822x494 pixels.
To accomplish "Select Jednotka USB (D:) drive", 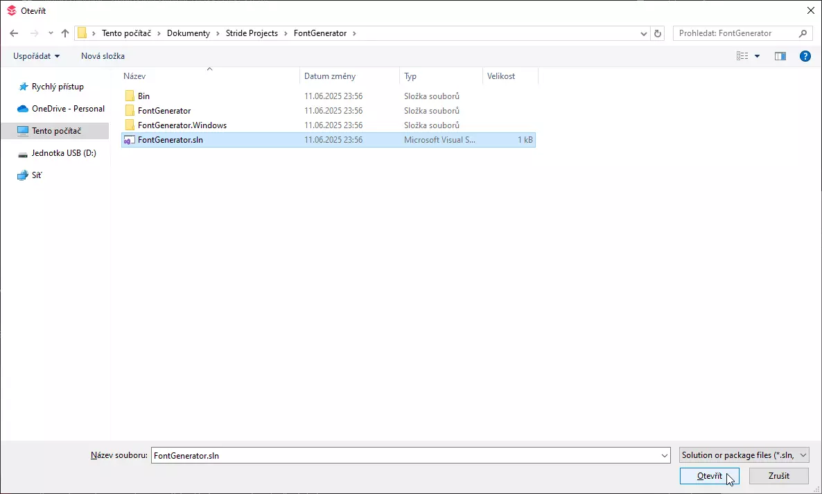I will click(64, 153).
